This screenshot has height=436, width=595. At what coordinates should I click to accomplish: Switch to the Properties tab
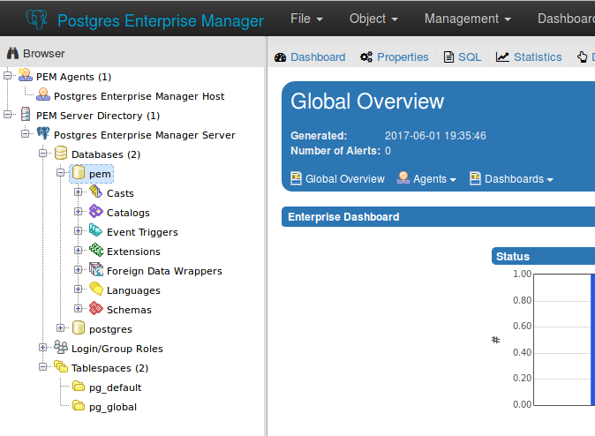tap(395, 56)
